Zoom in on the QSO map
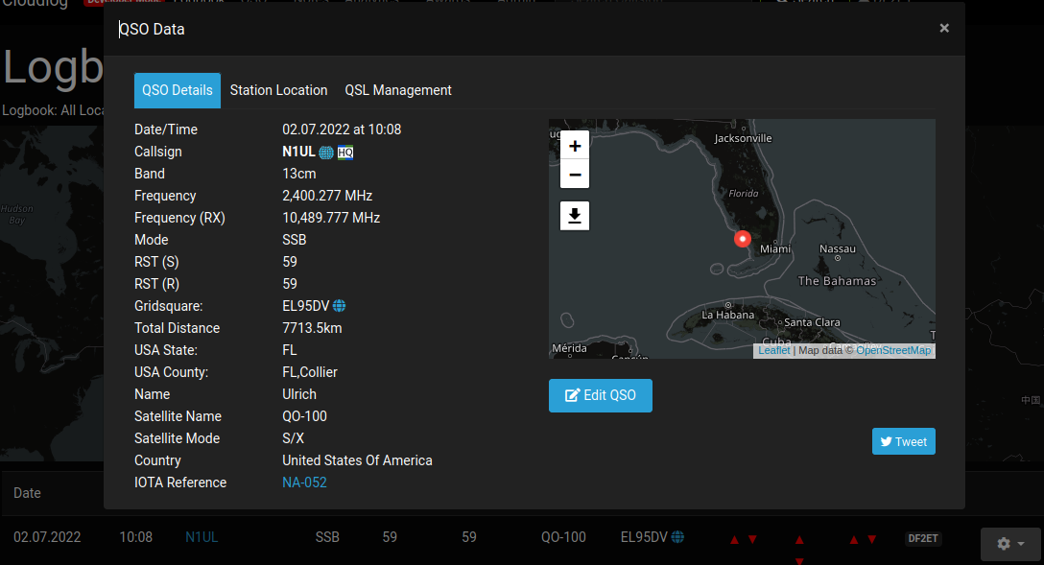Viewport: 1044px width, 565px height. point(574,145)
